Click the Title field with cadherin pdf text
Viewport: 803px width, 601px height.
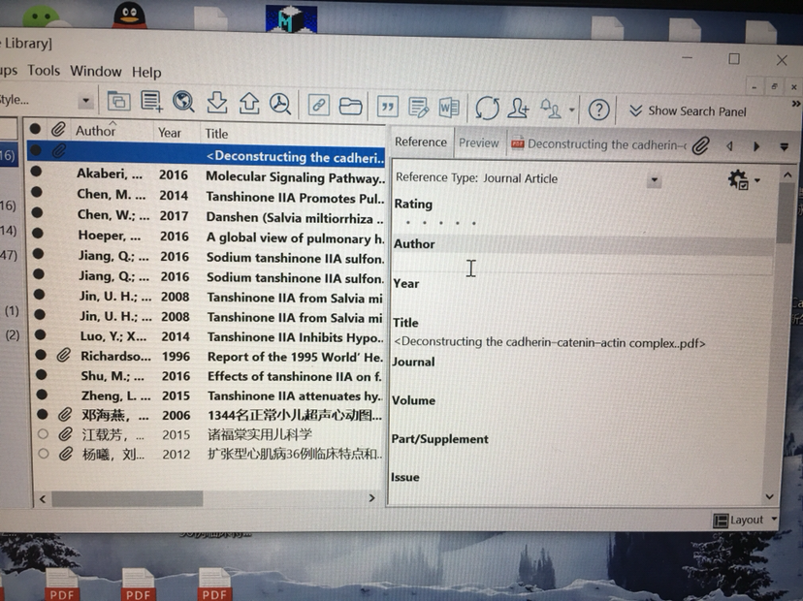pyautogui.click(x=550, y=342)
